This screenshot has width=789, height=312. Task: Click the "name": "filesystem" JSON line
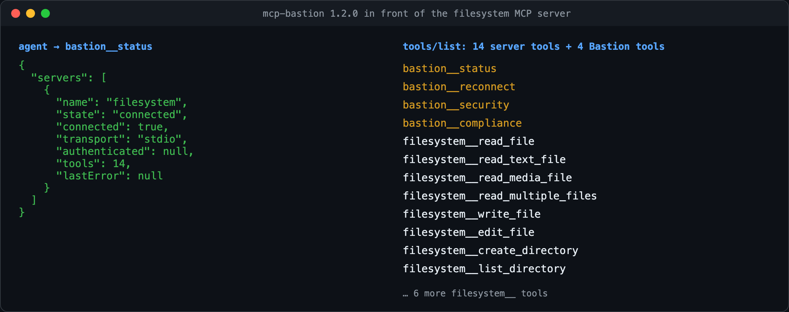click(122, 103)
